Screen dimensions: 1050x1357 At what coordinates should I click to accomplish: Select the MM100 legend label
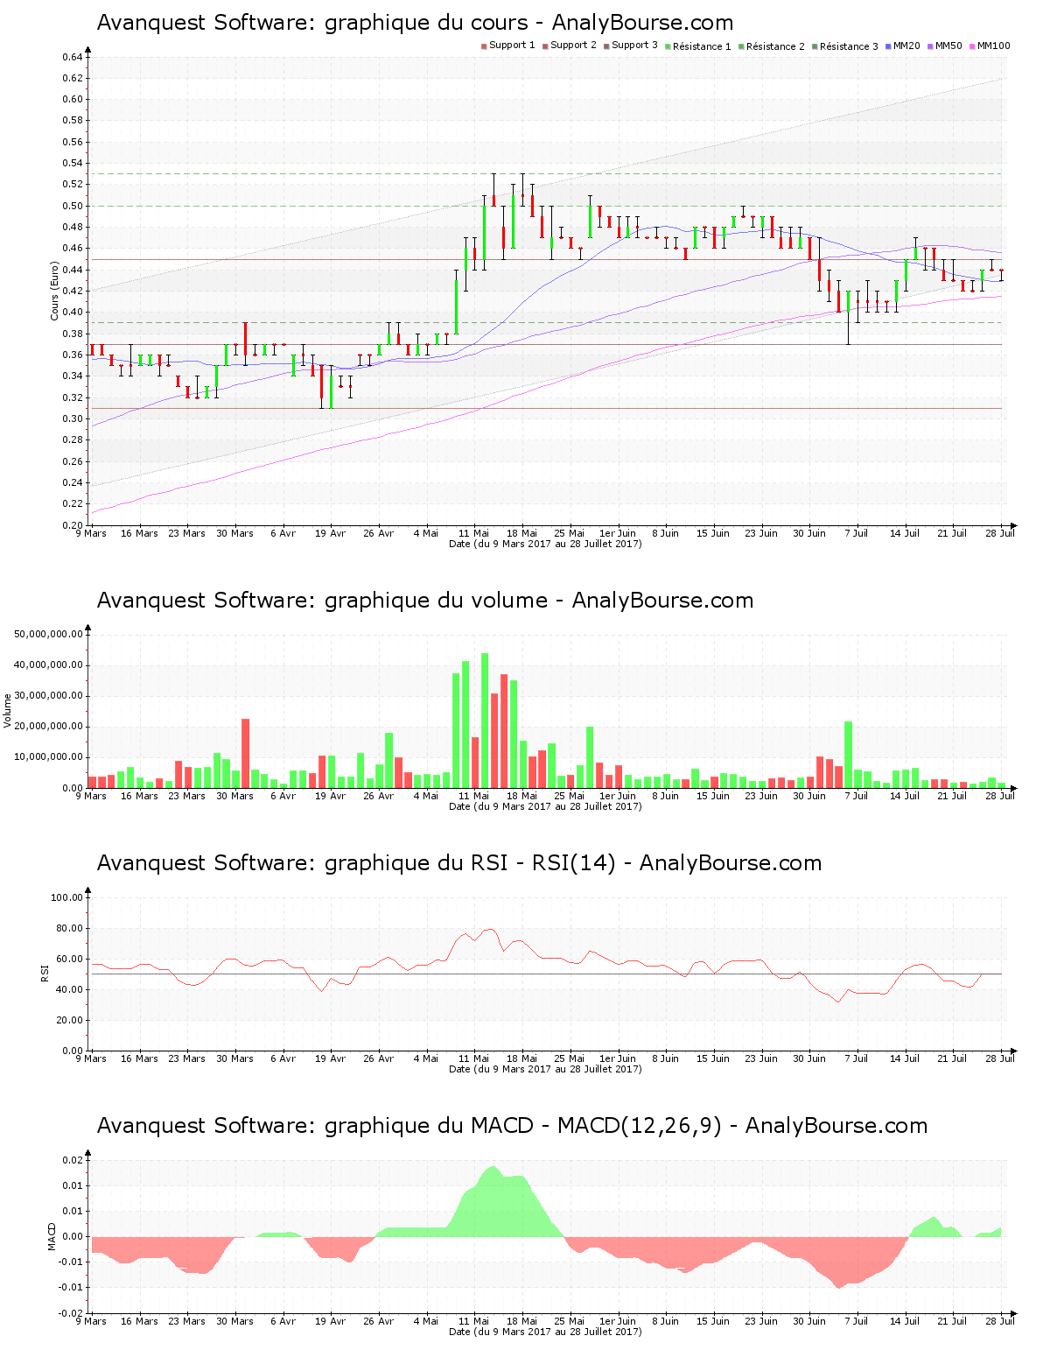tap(993, 46)
